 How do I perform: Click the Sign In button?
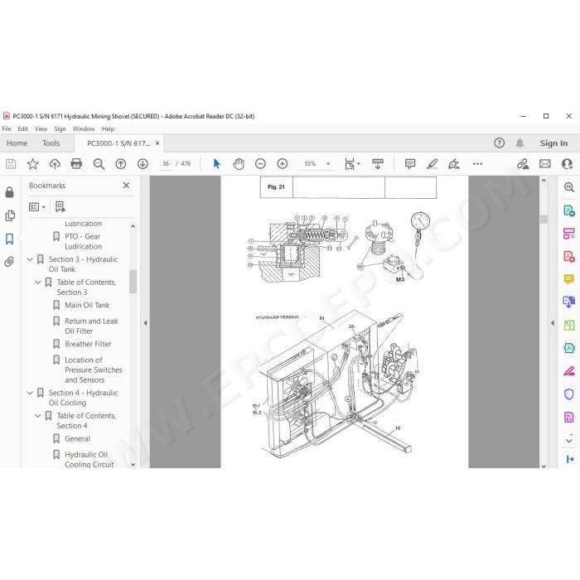[x=553, y=143]
